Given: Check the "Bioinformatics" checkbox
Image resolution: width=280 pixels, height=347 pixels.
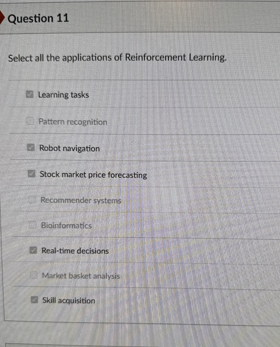Looking at the screenshot, I should tap(32, 225).
